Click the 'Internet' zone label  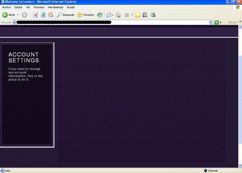[x=213, y=171]
